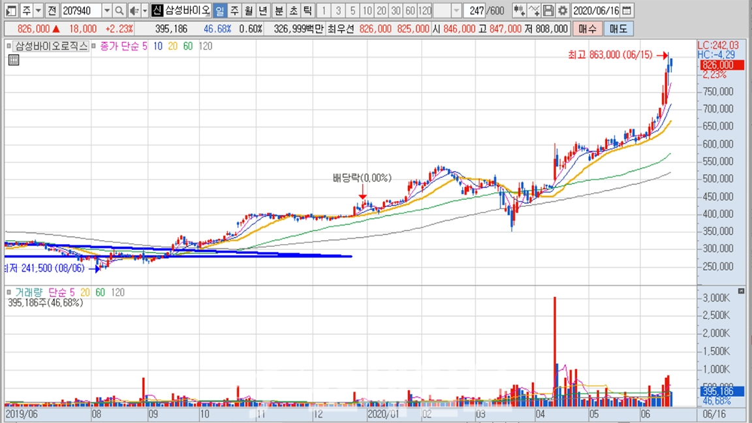Click the window layout icon at top-left
Screen dimensions: 752x423
[10, 10]
